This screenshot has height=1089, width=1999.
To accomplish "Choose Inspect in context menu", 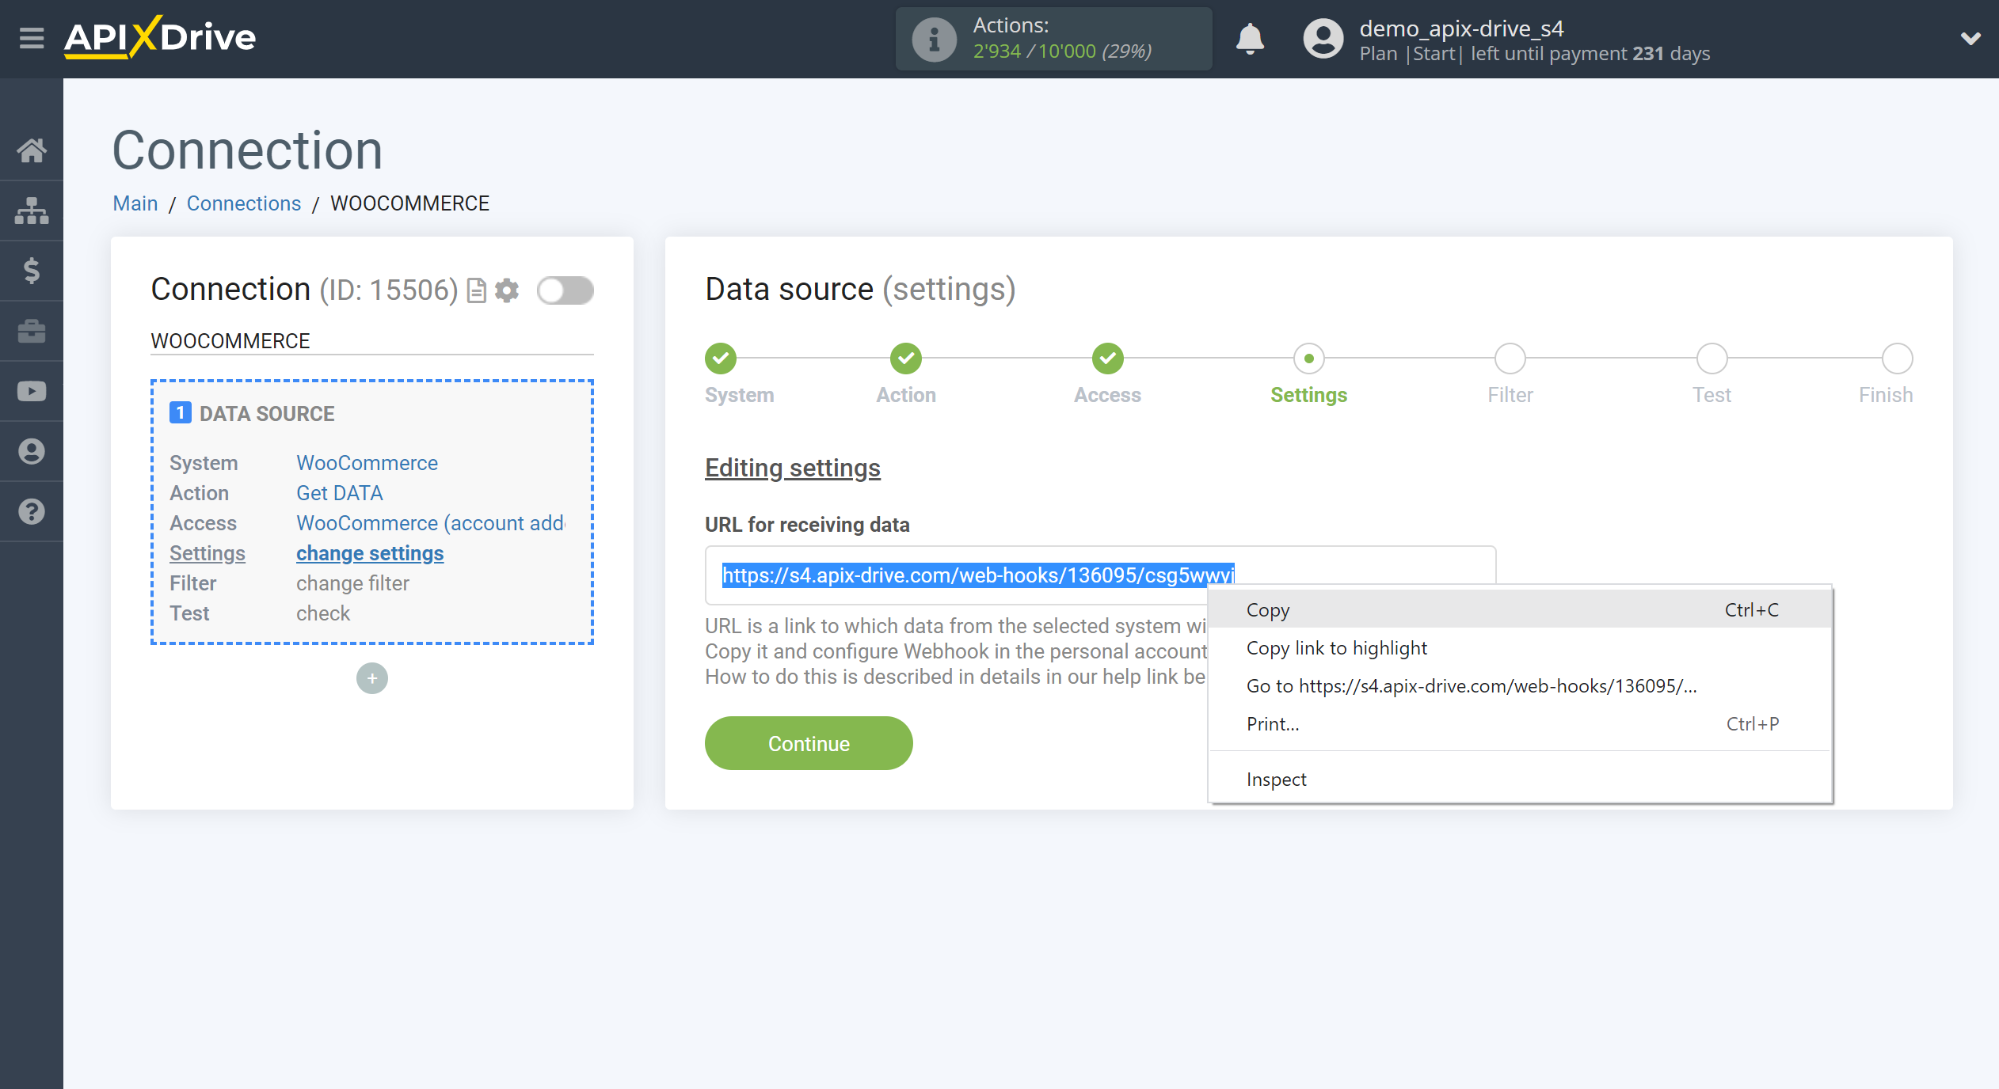I will (x=1520, y=780).
